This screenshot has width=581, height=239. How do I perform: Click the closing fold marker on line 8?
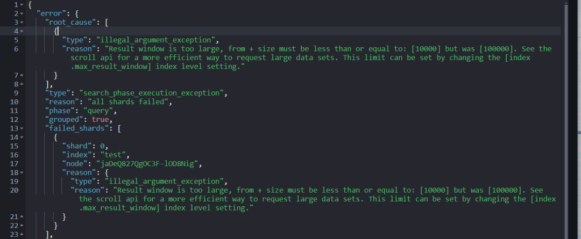click(x=21, y=84)
